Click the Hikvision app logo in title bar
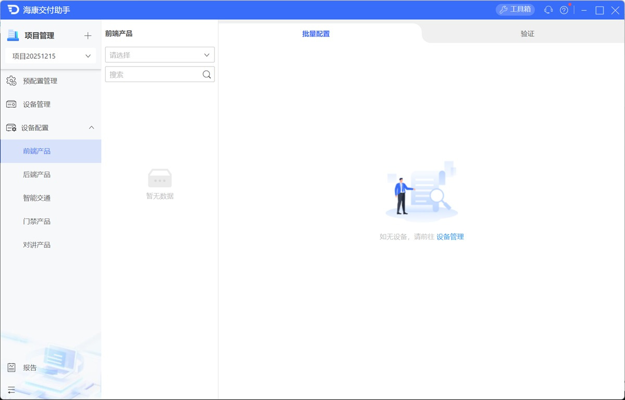Screen dimensions: 625x400 [13, 10]
